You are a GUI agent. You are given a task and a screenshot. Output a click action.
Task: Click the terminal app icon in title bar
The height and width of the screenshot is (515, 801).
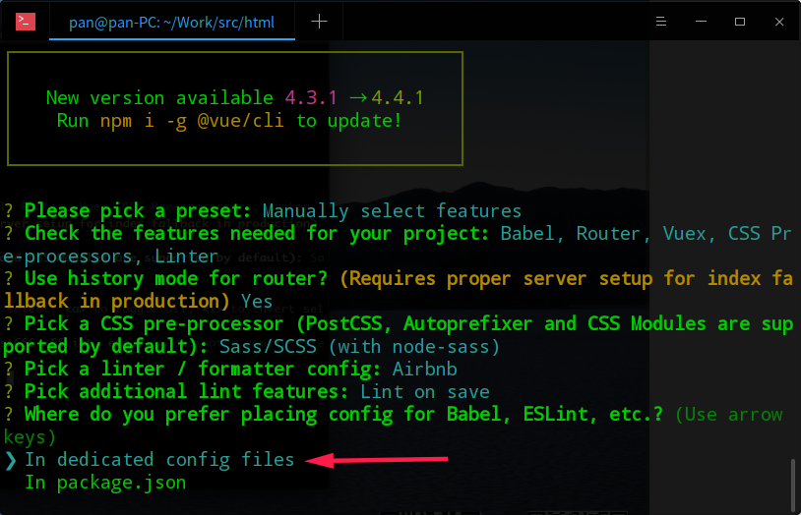click(26, 22)
